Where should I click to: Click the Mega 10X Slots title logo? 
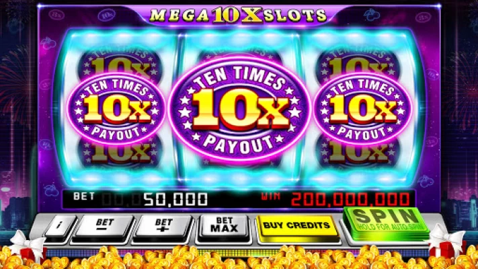[239, 15]
